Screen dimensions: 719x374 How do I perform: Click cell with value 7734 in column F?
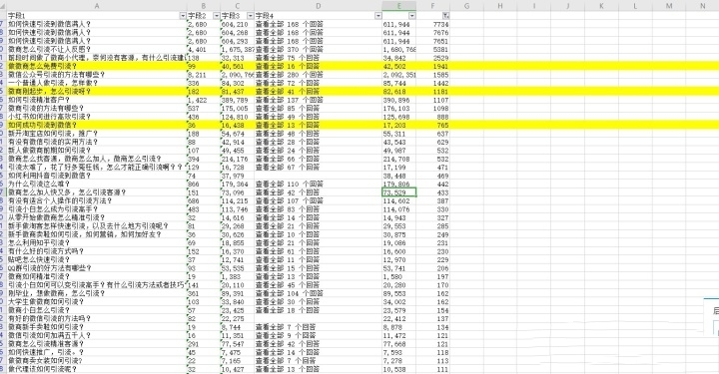click(432, 24)
